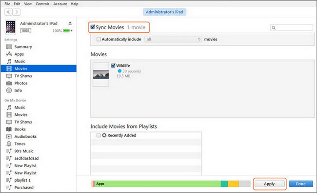This screenshot has height=193, width=317.
Task: Click the iPad device thumbnail icon
Action: point(11,27)
